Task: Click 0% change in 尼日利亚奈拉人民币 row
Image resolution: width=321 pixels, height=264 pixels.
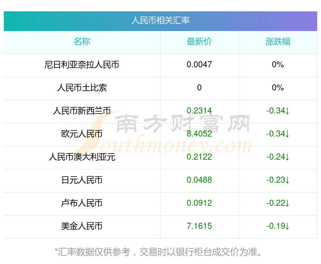Action: pyautogui.click(x=278, y=65)
